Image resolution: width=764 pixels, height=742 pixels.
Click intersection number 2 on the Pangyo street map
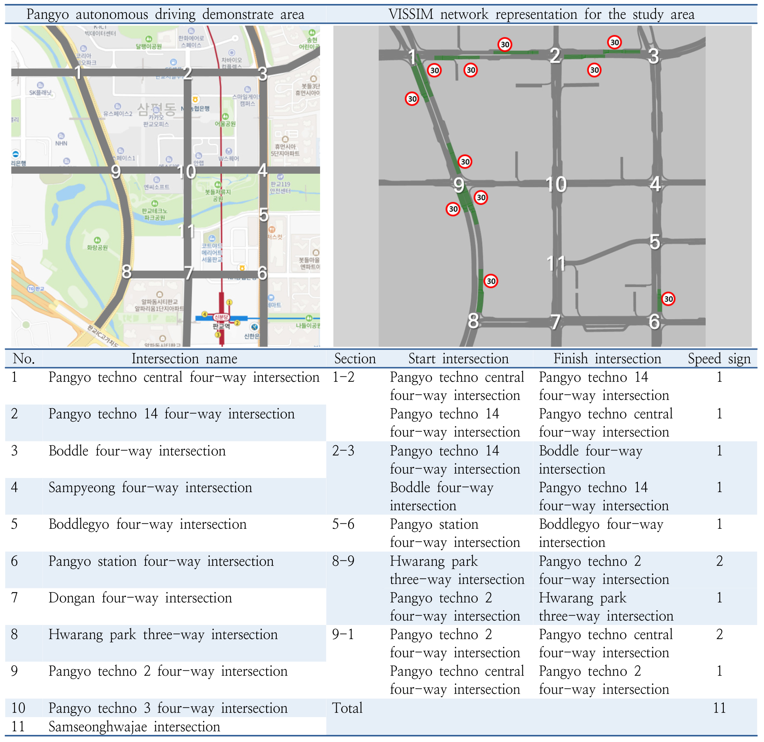coord(187,73)
